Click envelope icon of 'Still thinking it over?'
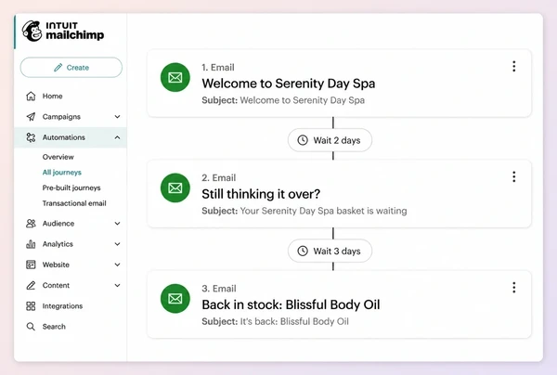557x375 pixels. pos(175,187)
